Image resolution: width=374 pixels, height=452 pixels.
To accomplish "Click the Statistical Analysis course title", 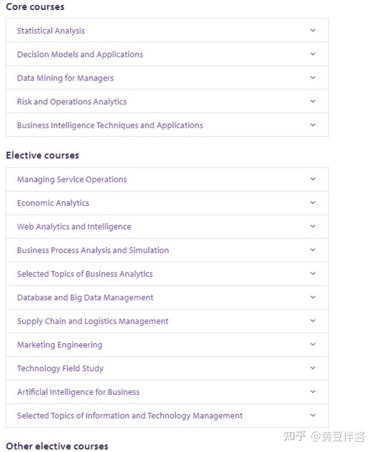I will [51, 31].
